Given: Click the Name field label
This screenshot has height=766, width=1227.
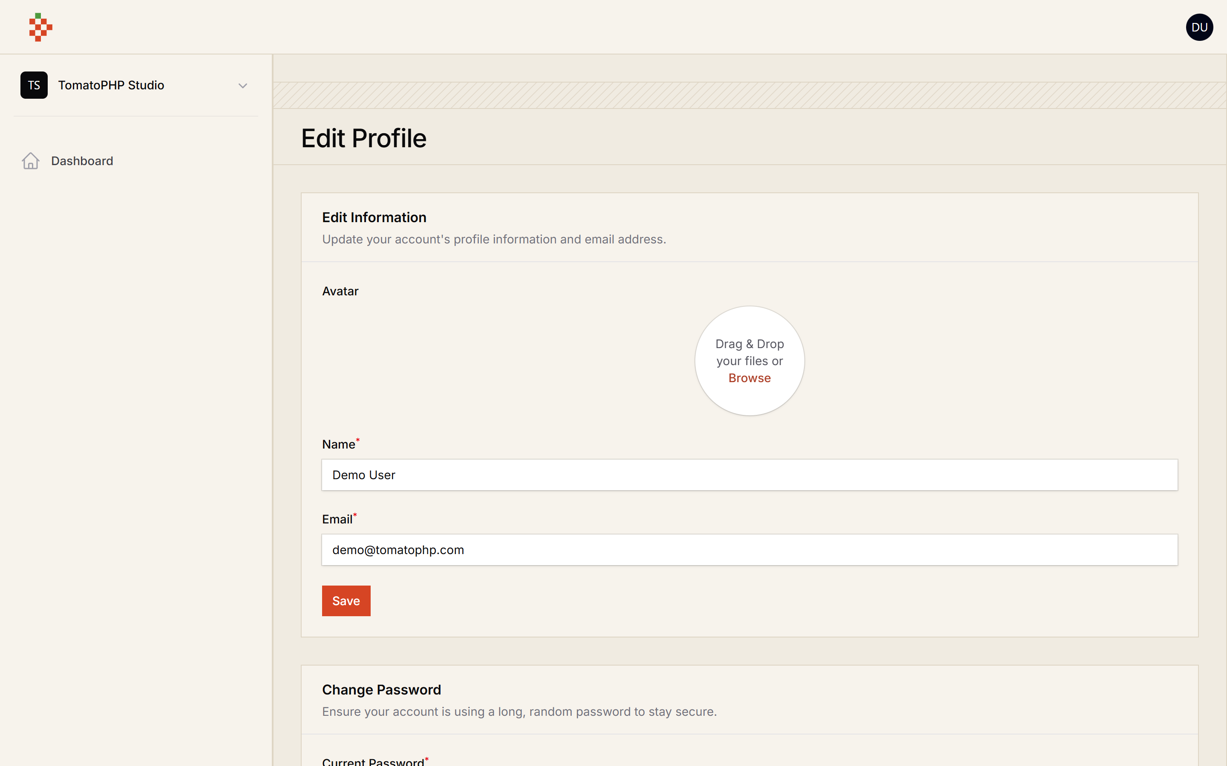Looking at the screenshot, I should (339, 444).
